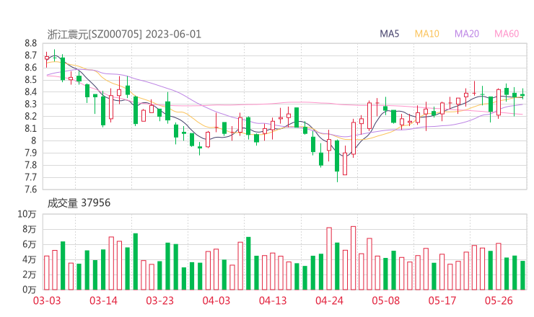Viewport: 534px width, 317px height.
Task: Click the 05-17 date axis label
Action: [442, 300]
